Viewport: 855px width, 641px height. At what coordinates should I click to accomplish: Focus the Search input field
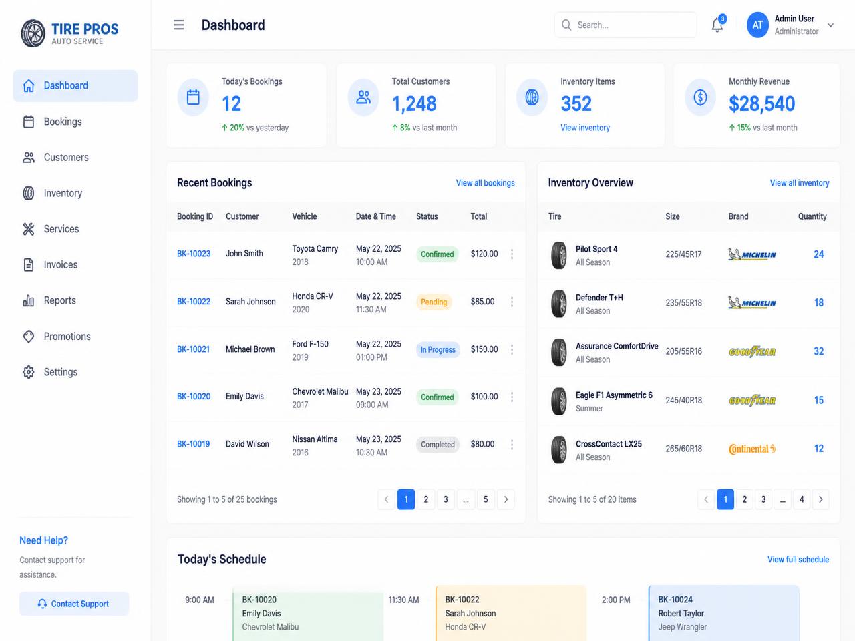[625, 25]
